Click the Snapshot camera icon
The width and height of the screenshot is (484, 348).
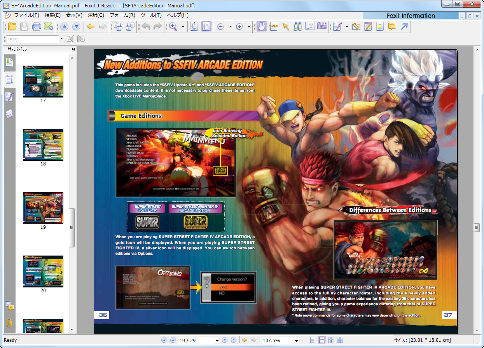pos(322,26)
